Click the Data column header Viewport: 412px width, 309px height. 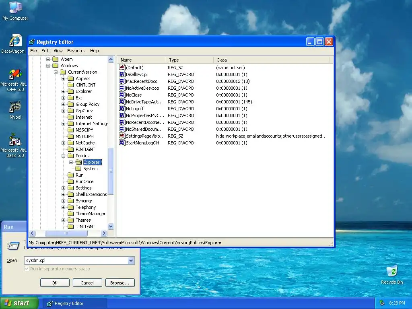tap(272, 60)
